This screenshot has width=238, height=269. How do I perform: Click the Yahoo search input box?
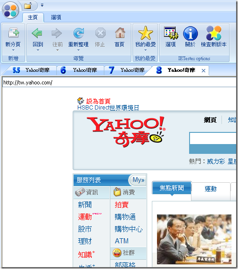(213, 138)
